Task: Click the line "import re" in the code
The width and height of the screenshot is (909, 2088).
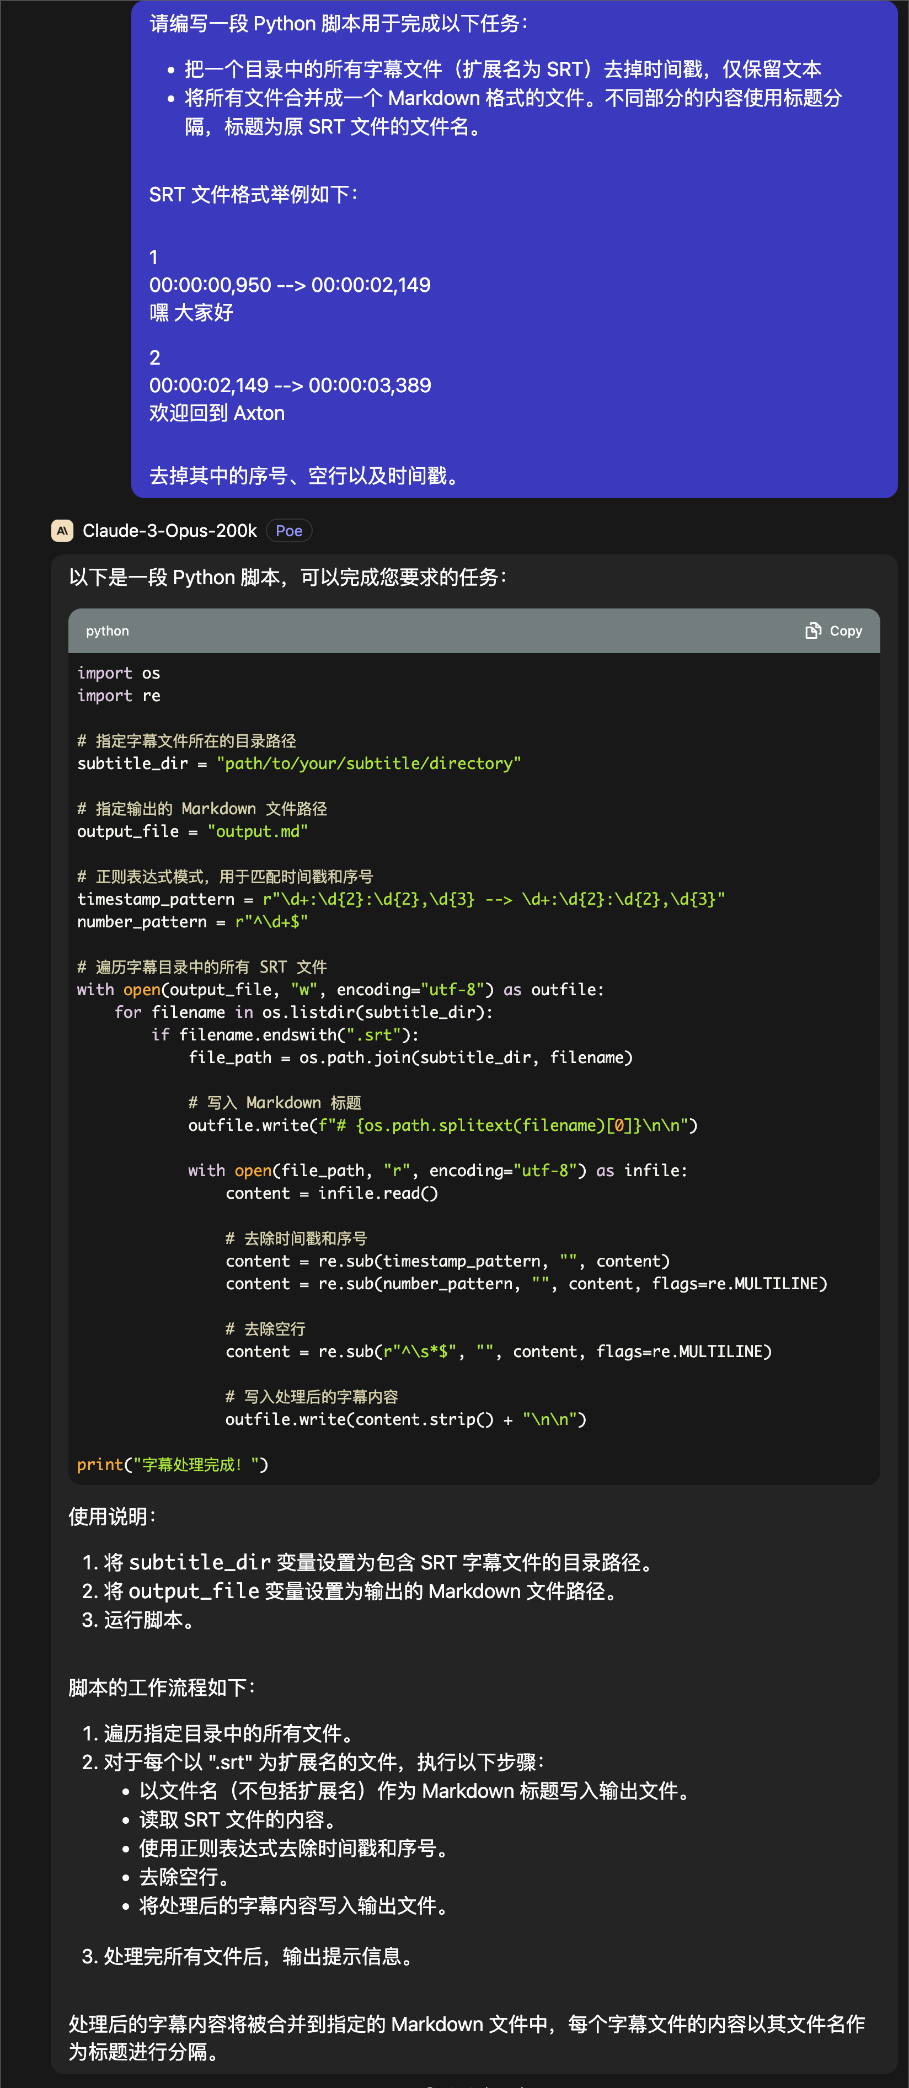Action: 119,696
